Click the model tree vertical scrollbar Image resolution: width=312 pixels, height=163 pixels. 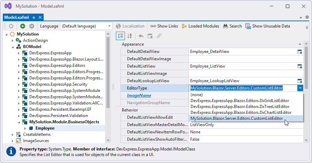tap(108, 72)
